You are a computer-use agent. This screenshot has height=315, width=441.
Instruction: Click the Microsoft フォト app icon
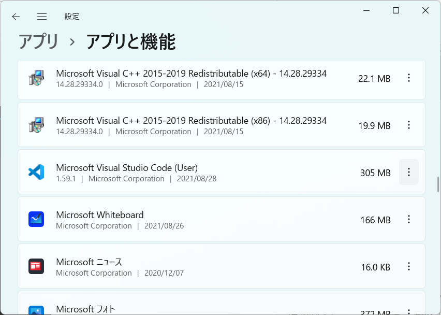tap(36, 310)
